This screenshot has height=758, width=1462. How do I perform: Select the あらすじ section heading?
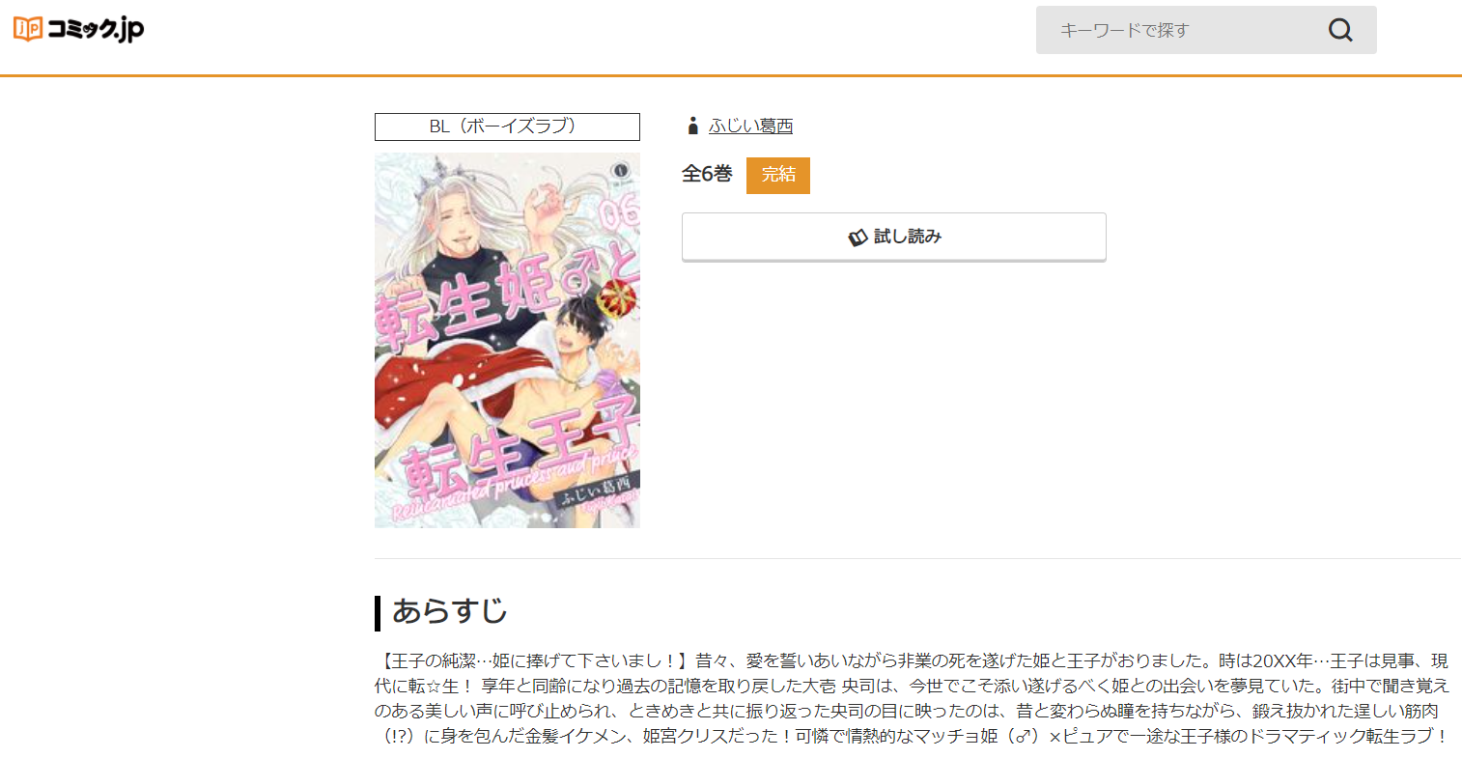[x=449, y=611]
